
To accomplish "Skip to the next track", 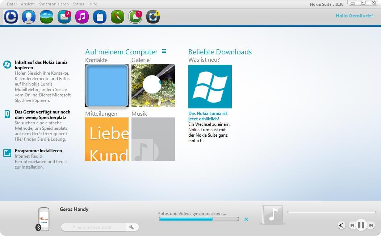I will (x=371, y=225).
